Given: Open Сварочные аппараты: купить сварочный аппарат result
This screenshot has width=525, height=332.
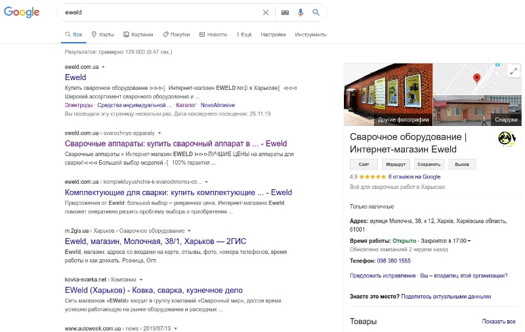Looking at the screenshot, I should click(x=176, y=144).
